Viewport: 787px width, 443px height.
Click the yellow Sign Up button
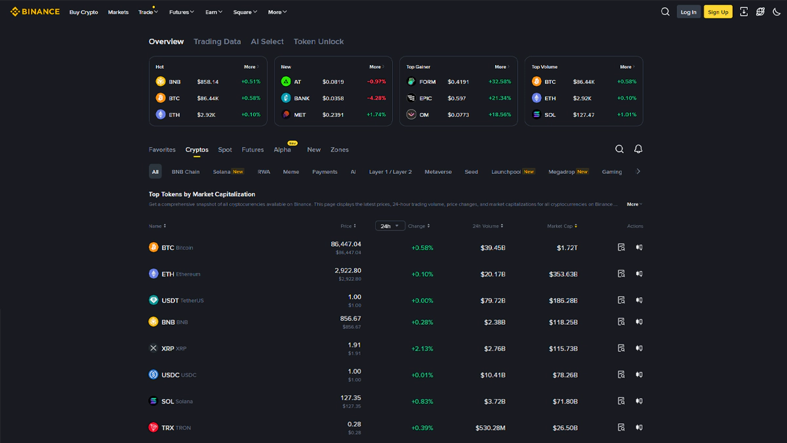pos(717,12)
